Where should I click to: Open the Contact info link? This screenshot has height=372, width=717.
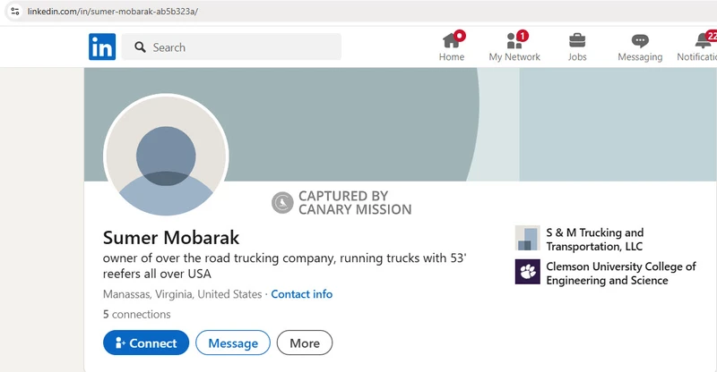pyautogui.click(x=302, y=294)
